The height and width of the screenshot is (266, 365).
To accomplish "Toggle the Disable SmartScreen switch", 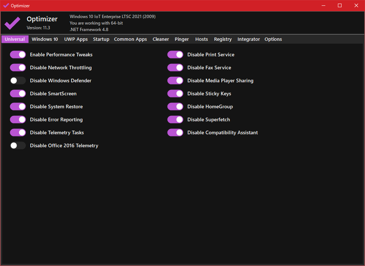I will 18,93.
